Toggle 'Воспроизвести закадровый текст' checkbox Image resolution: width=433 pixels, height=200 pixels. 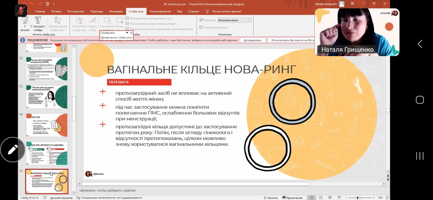pyautogui.click(x=127, y=18)
